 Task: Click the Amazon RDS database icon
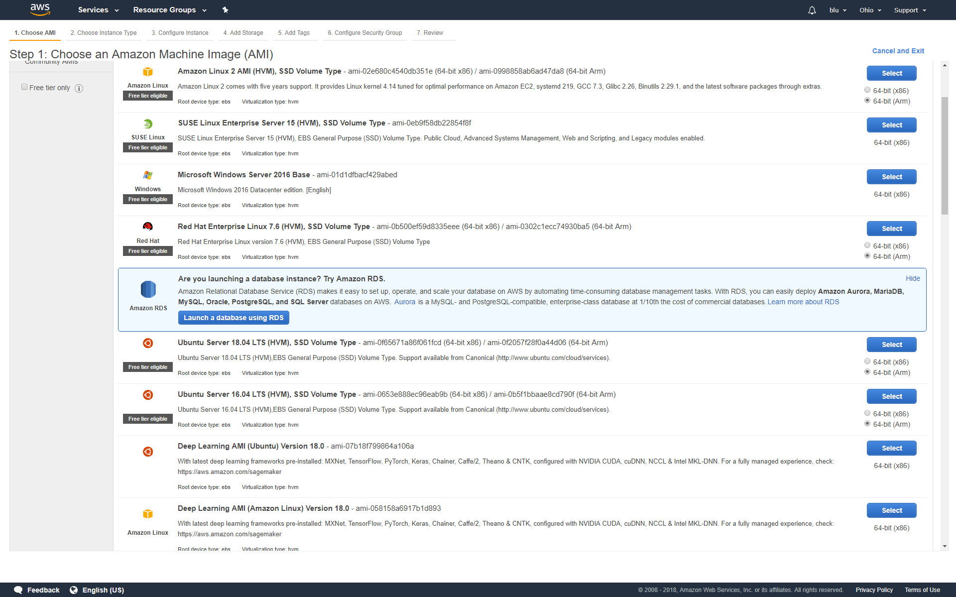coord(148,289)
